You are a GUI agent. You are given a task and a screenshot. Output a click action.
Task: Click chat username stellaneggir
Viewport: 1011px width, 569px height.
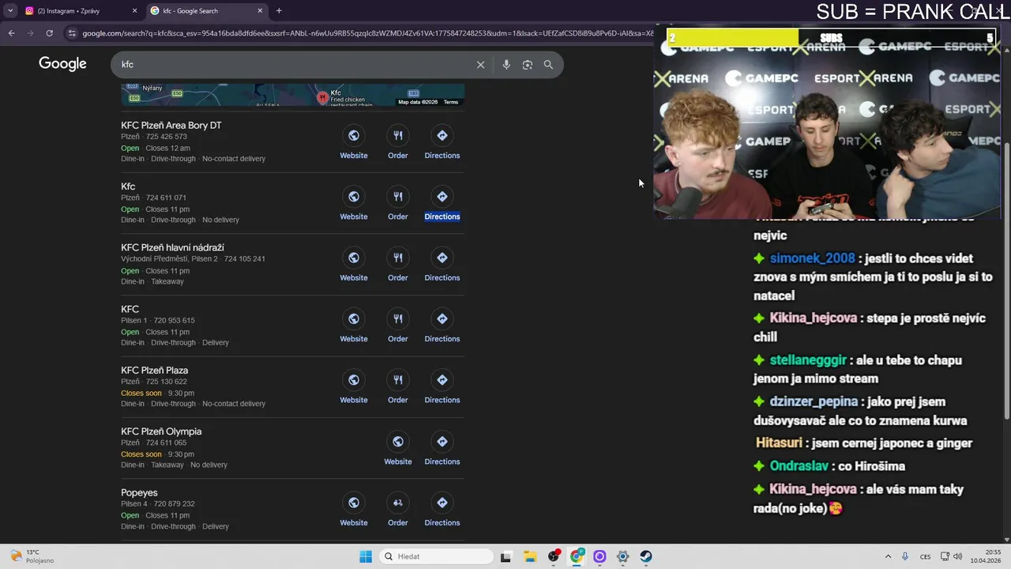[x=808, y=360]
